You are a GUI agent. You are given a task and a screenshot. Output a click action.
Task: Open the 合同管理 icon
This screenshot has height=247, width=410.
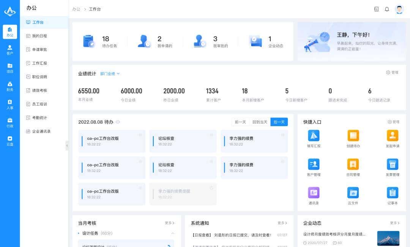tap(353, 165)
